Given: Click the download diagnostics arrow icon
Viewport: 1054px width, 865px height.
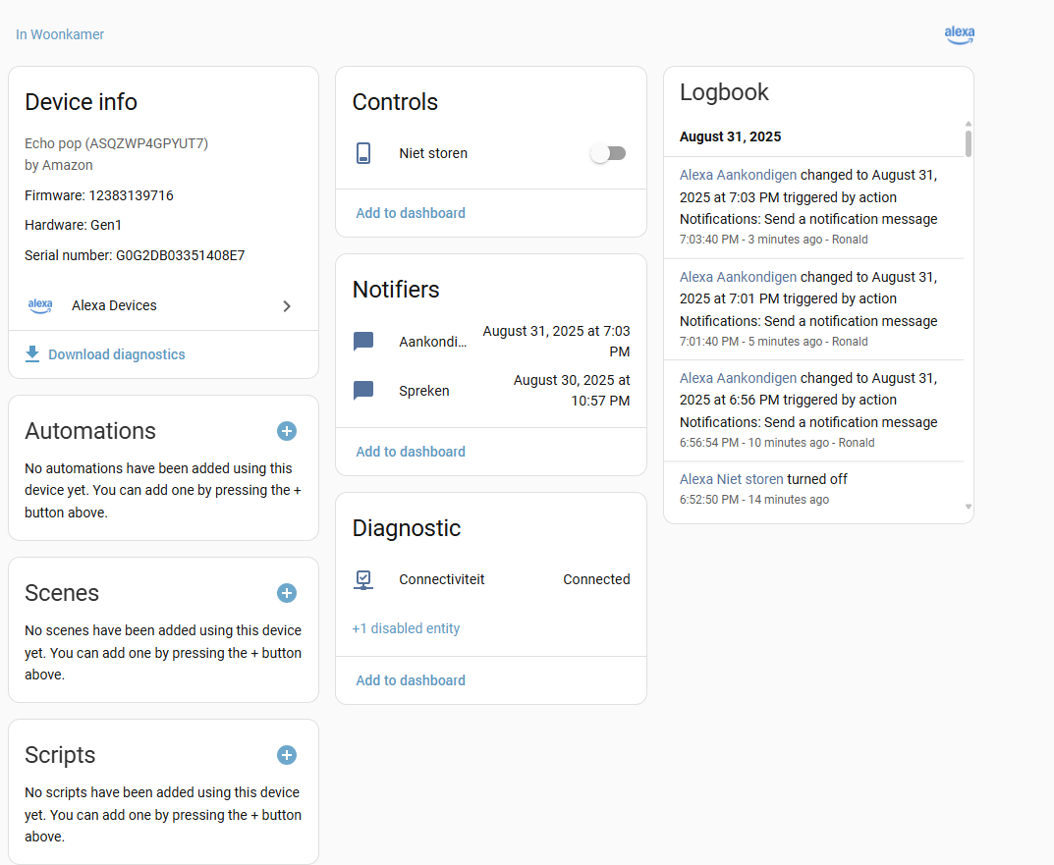Looking at the screenshot, I should click(32, 354).
